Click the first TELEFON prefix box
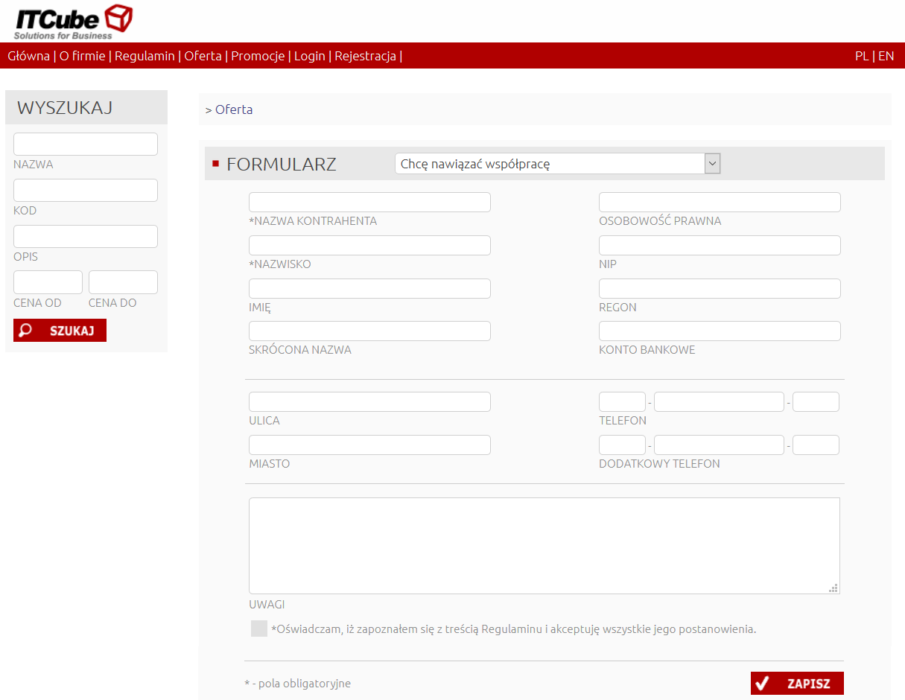 [622, 402]
